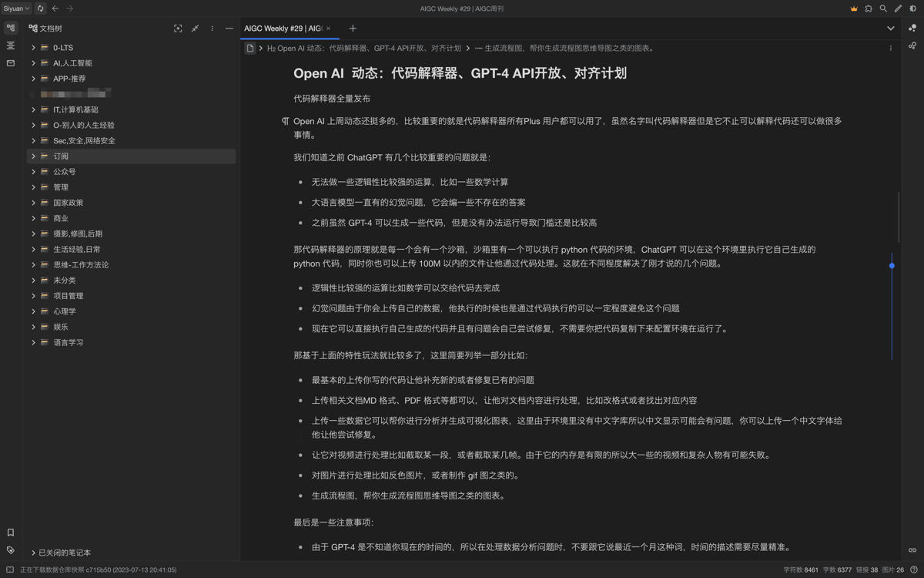Click breadcrumb item 生成流程图
The width and height of the screenshot is (924, 578).
[564, 48]
